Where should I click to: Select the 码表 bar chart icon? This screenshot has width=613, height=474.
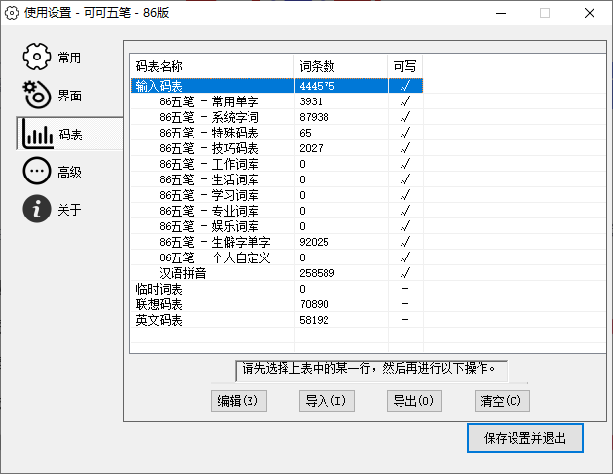tap(38, 134)
